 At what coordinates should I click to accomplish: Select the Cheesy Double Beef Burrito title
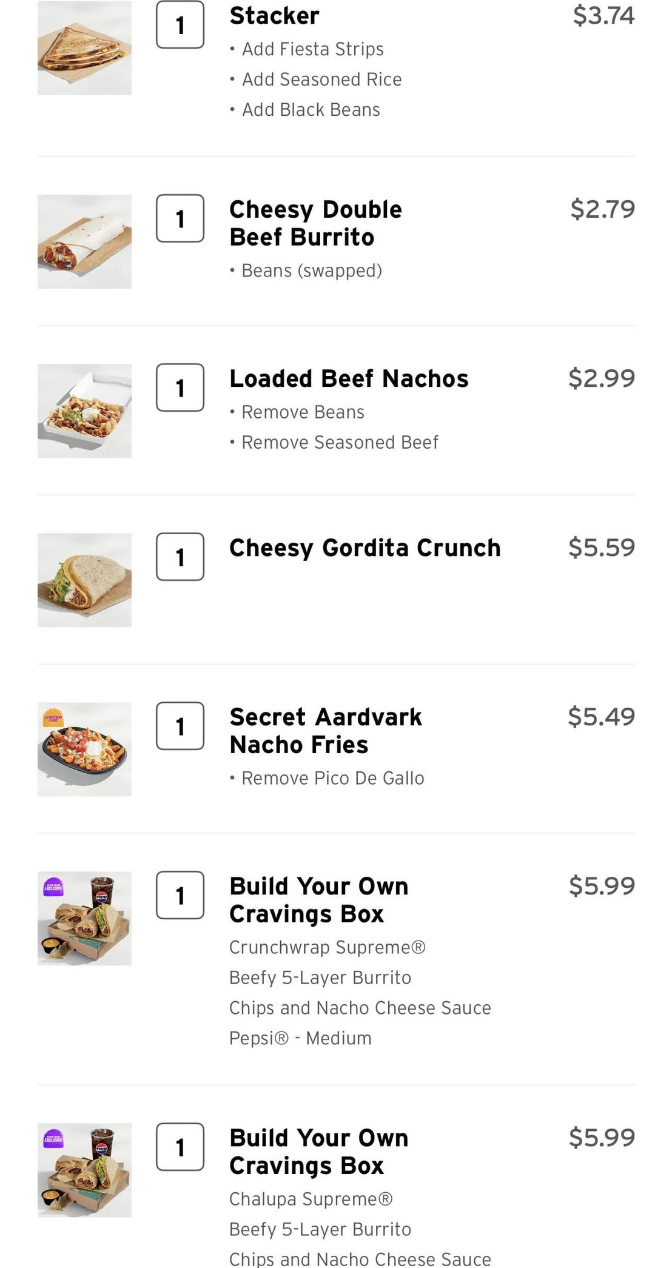click(315, 223)
